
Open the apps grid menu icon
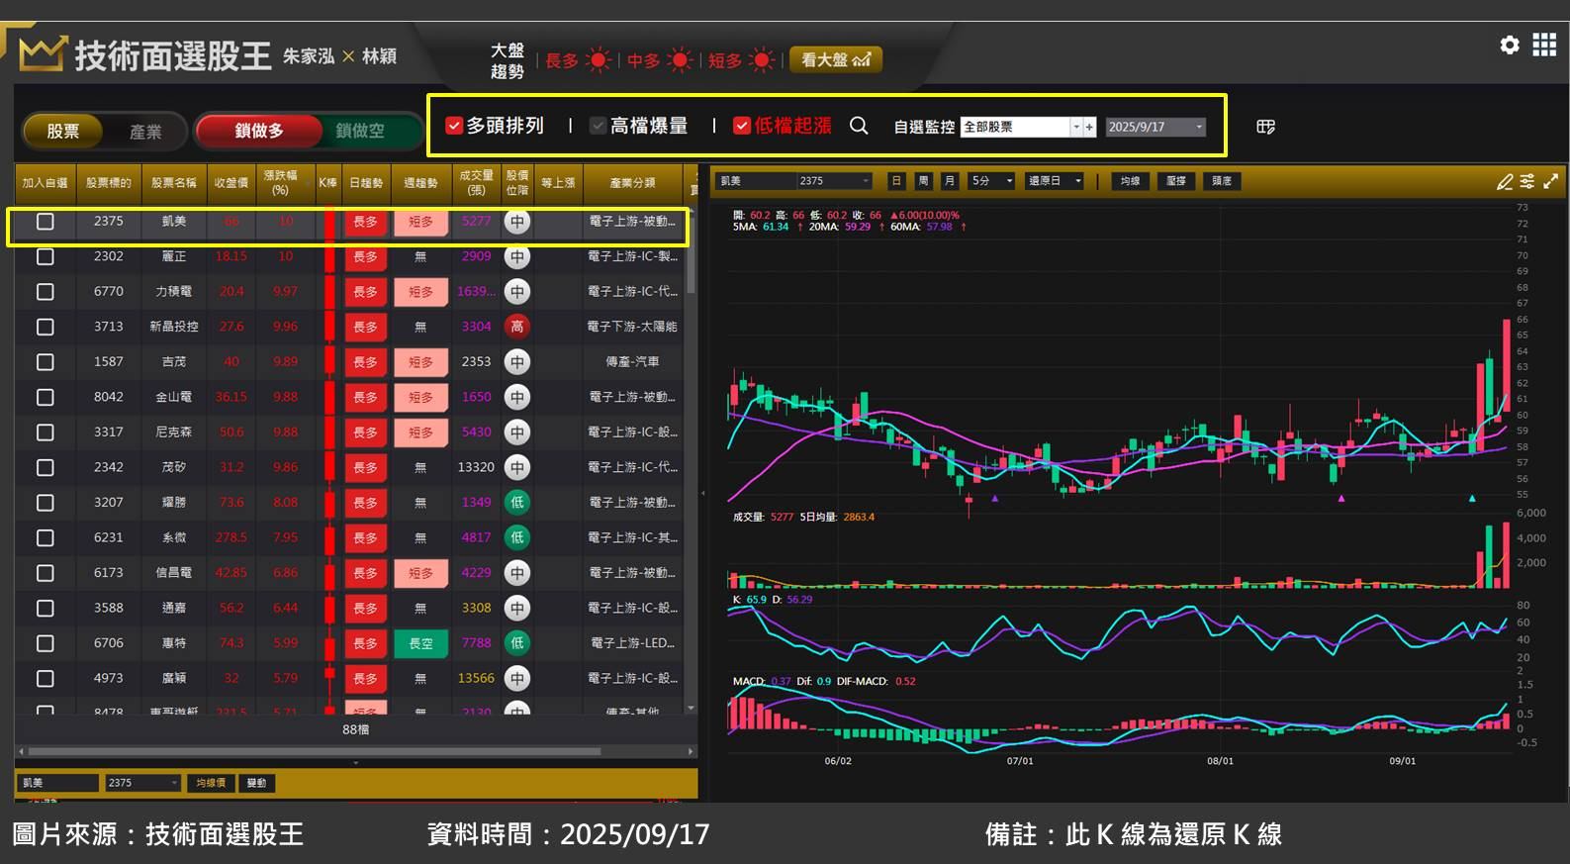(x=1544, y=45)
